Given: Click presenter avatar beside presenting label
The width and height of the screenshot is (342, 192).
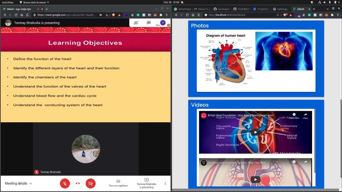Looking at the screenshot, I should coord(8,23).
